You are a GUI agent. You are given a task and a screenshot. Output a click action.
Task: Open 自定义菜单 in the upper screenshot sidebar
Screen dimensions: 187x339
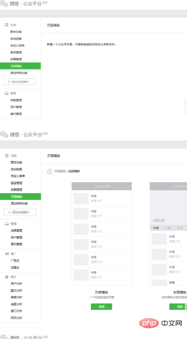(17, 46)
